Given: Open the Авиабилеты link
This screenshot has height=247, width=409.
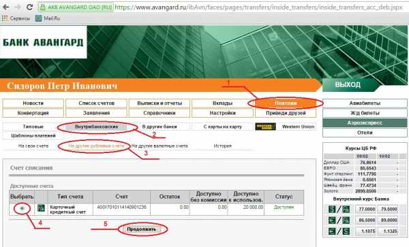Looking at the screenshot, I should [x=365, y=103].
